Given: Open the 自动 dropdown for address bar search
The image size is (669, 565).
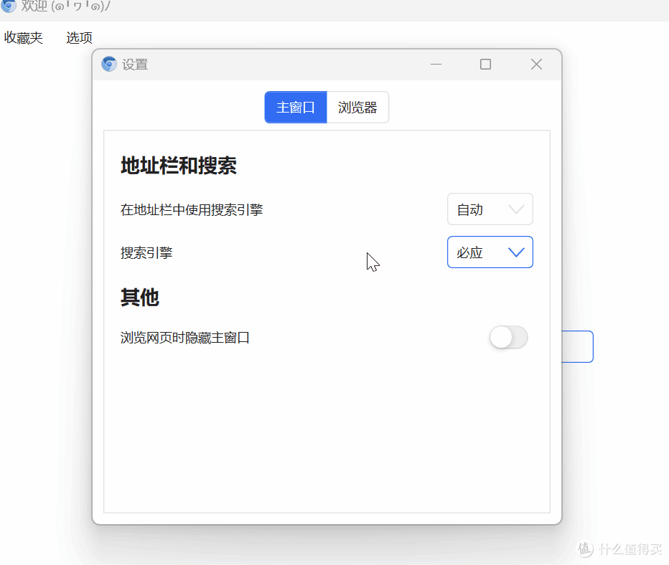Looking at the screenshot, I should coord(490,209).
